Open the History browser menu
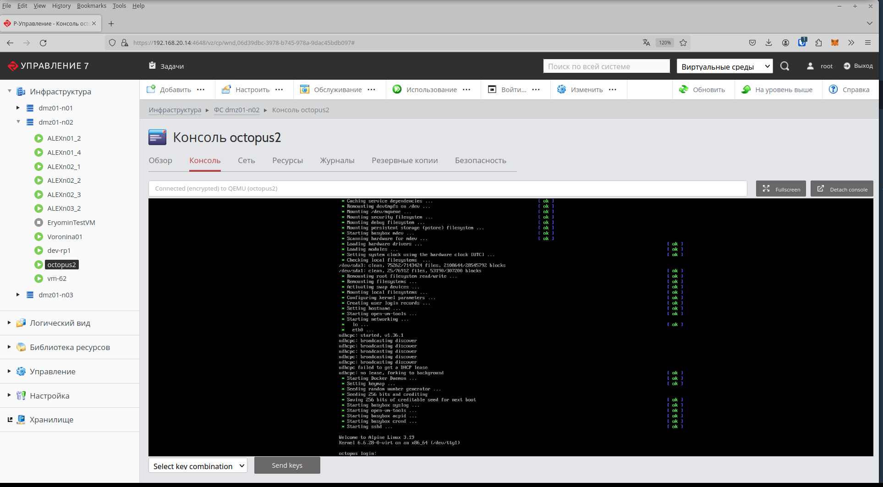This screenshot has height=487, width=883. click(61, 5)
